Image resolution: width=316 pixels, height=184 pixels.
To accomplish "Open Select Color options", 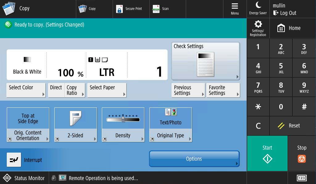I will pos(26,90).
